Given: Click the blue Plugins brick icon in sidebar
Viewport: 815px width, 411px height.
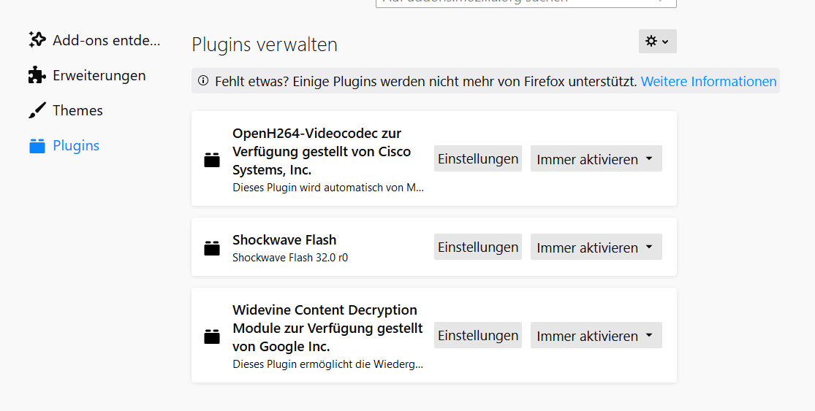Looking at the screenshot, I should tap(37, 146).
